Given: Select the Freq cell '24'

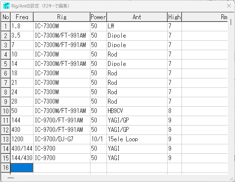Looking at the screenshot, I should (x=22, y=92).
